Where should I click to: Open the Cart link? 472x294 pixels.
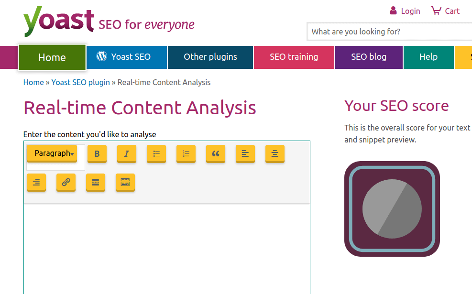coord(445,11)
